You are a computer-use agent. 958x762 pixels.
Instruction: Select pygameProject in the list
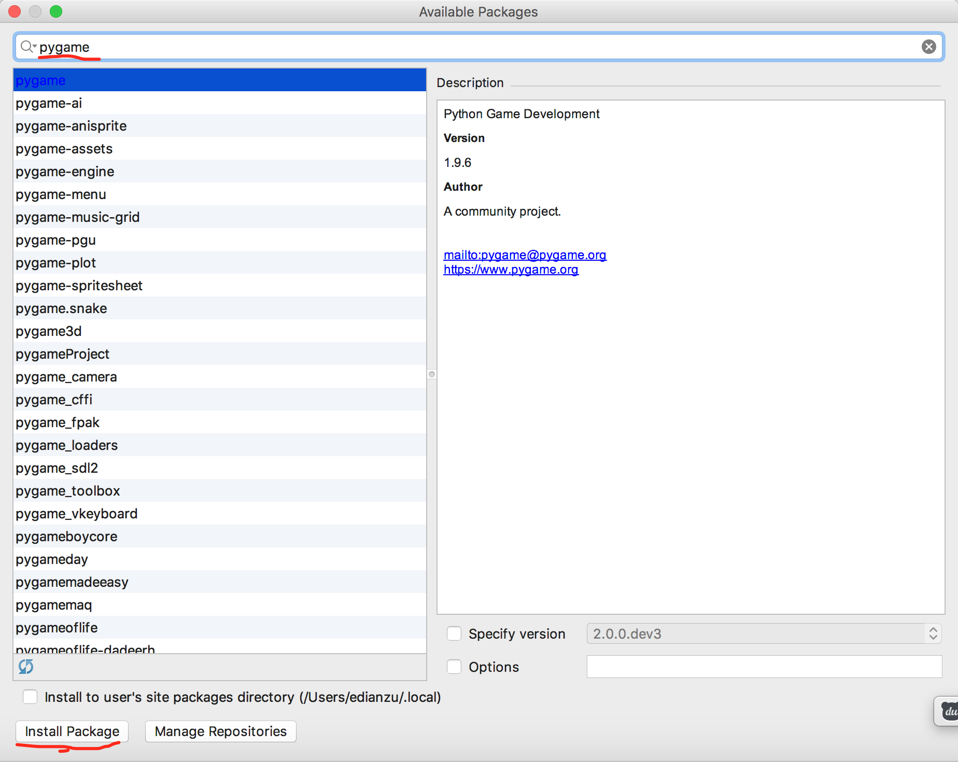(x=220, y=354)
